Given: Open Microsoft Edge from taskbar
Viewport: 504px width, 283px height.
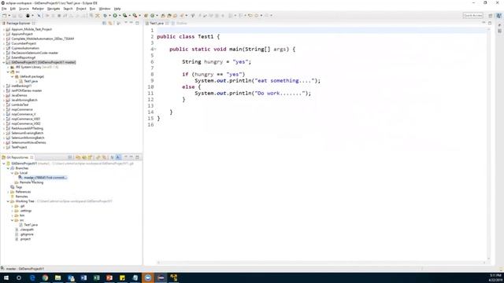Looking at the screenshot, I should pyautogui.click(x=32, y=277).
